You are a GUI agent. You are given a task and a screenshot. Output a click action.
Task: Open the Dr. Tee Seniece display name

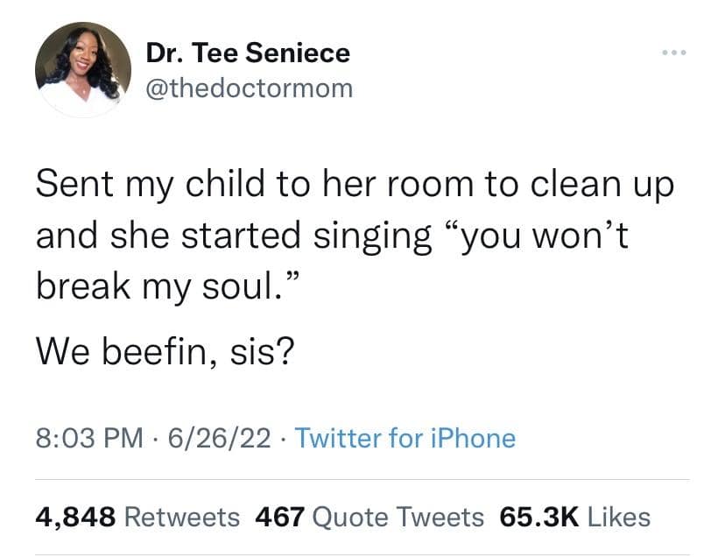(x=248, y=53)
